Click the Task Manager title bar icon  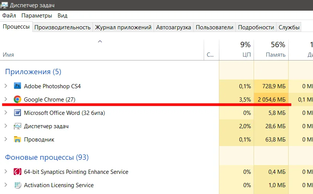(x=4, y=5)
